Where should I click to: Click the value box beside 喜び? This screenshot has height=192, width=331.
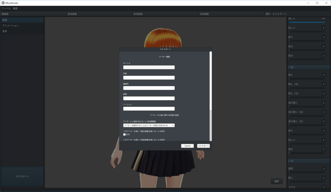click(323, 47)
